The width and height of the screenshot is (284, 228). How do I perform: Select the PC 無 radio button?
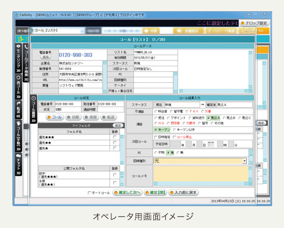coord(177,153)
